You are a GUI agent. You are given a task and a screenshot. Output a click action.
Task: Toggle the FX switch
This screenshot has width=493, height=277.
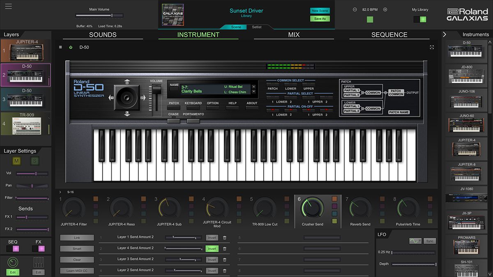38,249
